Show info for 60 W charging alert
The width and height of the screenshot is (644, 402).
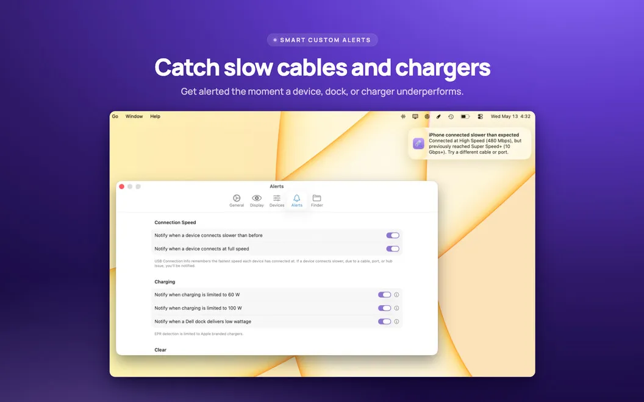(x=397, y=295)
